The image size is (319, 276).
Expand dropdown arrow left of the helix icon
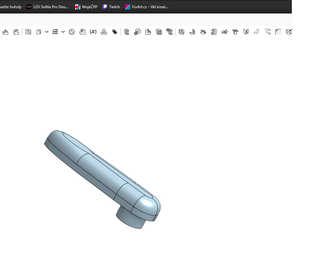47,32
